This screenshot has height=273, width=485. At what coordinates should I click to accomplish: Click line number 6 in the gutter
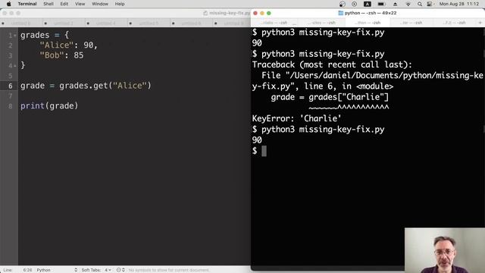10,86
